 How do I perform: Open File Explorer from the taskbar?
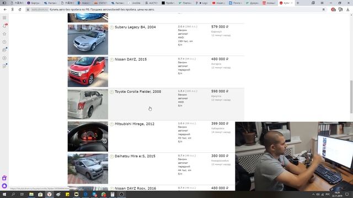31,194
